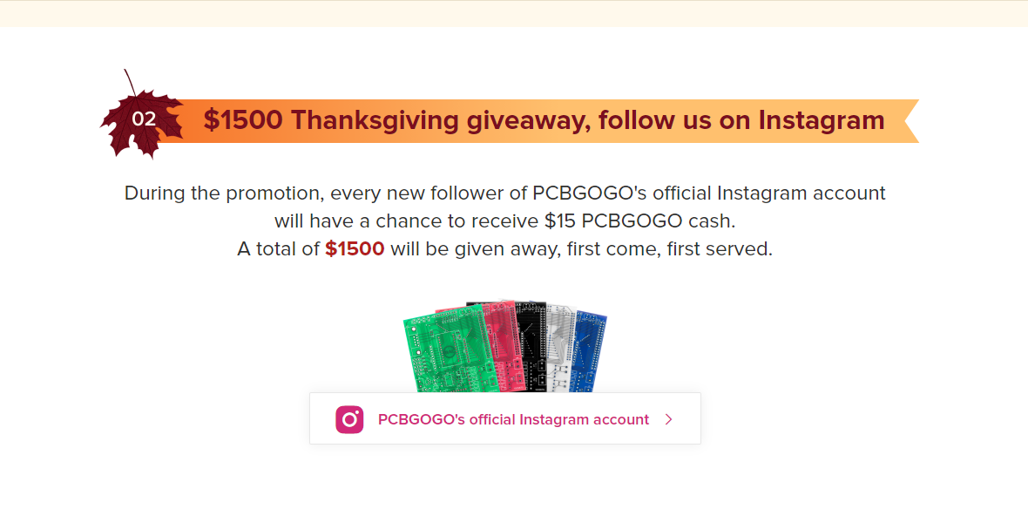Screen dimensions: 1028x516
Task: Click the "During the promotion" paragraph line
Action: click(504, 193)
